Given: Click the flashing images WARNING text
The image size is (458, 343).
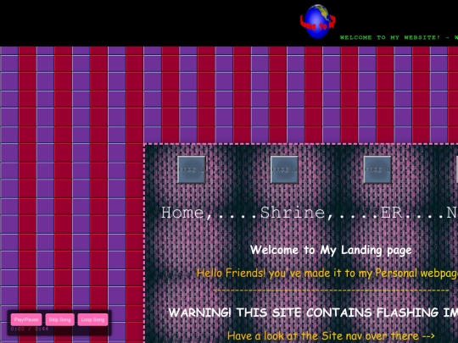Looking at the screenshot, I should tap(313, 313).
